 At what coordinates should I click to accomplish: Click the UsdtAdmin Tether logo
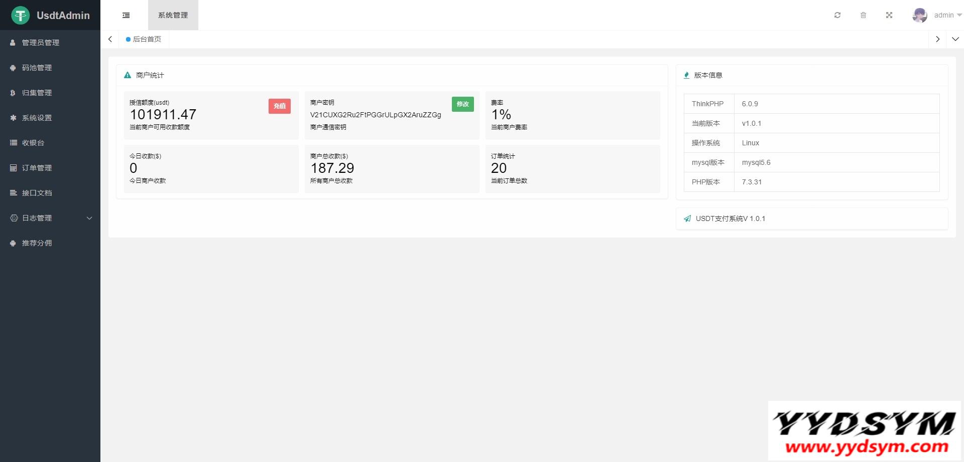[21, 16]
